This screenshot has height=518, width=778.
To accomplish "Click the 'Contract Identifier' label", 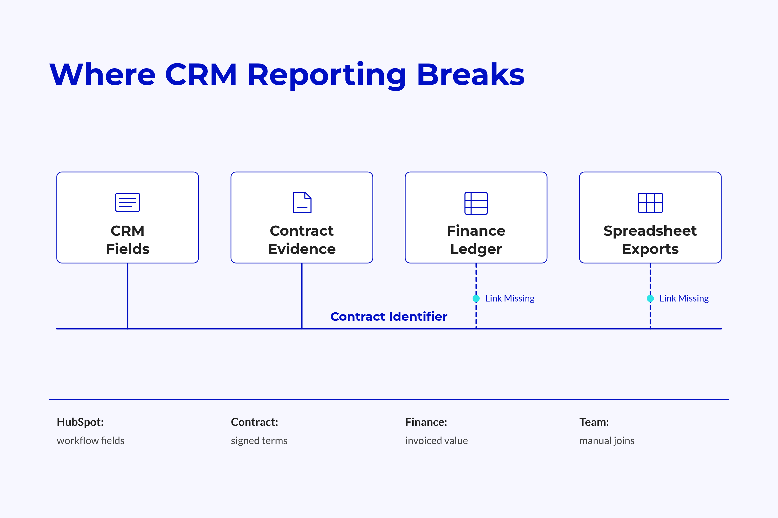I will click(389, 316).
